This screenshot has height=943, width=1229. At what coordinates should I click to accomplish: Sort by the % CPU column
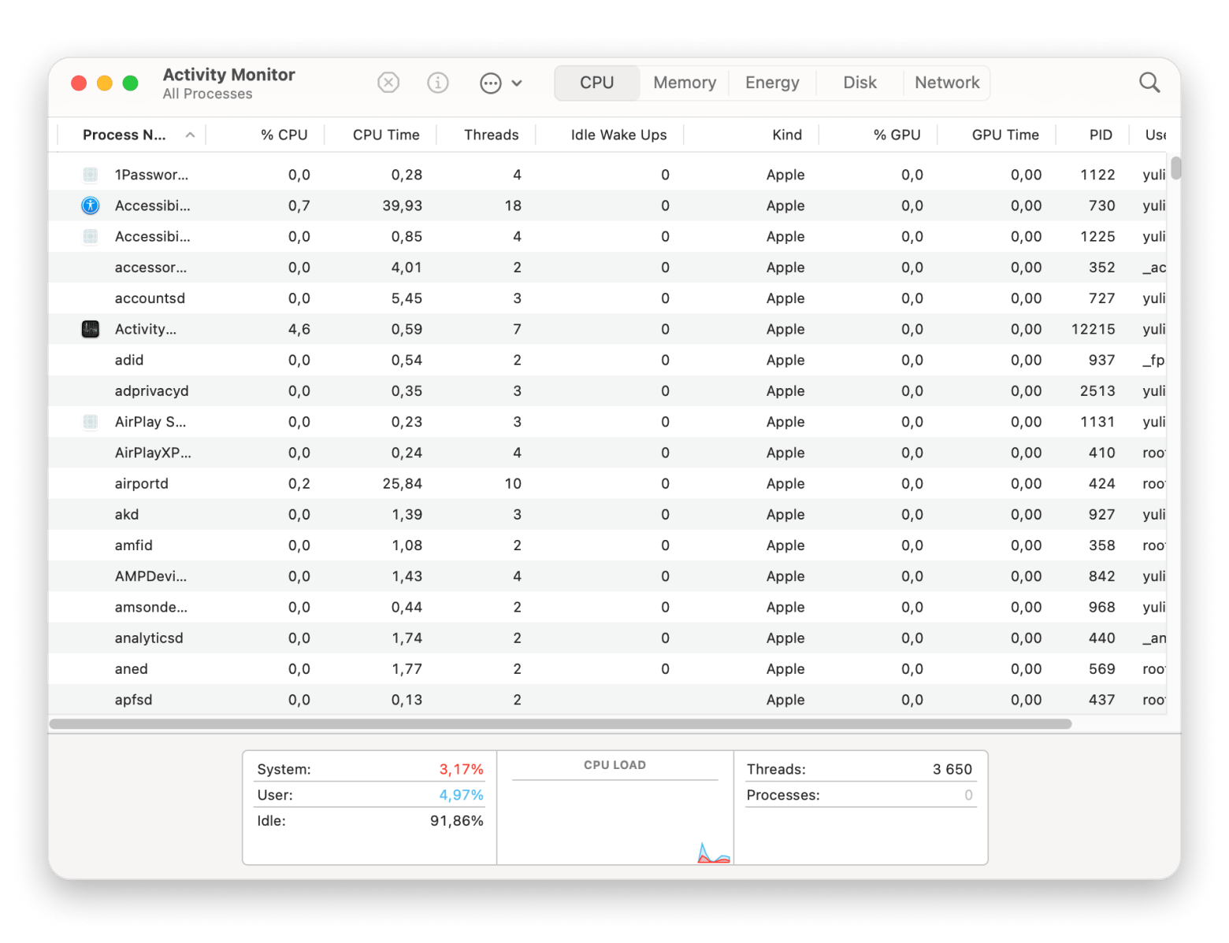284,135
